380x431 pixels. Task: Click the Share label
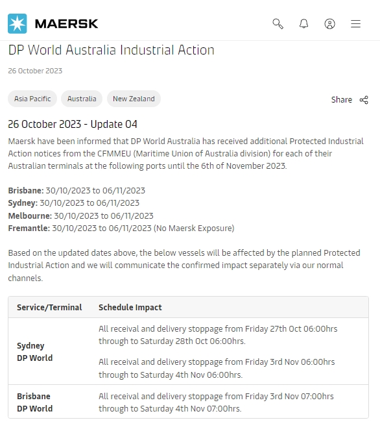click(342, 99)
